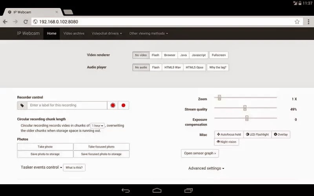Viewport: 314px width, 196px height.
Task: Tap the 11:37 status bar clock
Action: [x=307, y=3]
